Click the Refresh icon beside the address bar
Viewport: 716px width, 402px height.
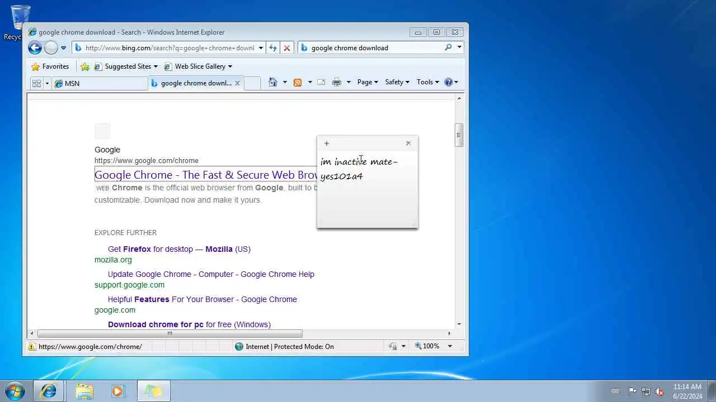[x=273, y=48]
